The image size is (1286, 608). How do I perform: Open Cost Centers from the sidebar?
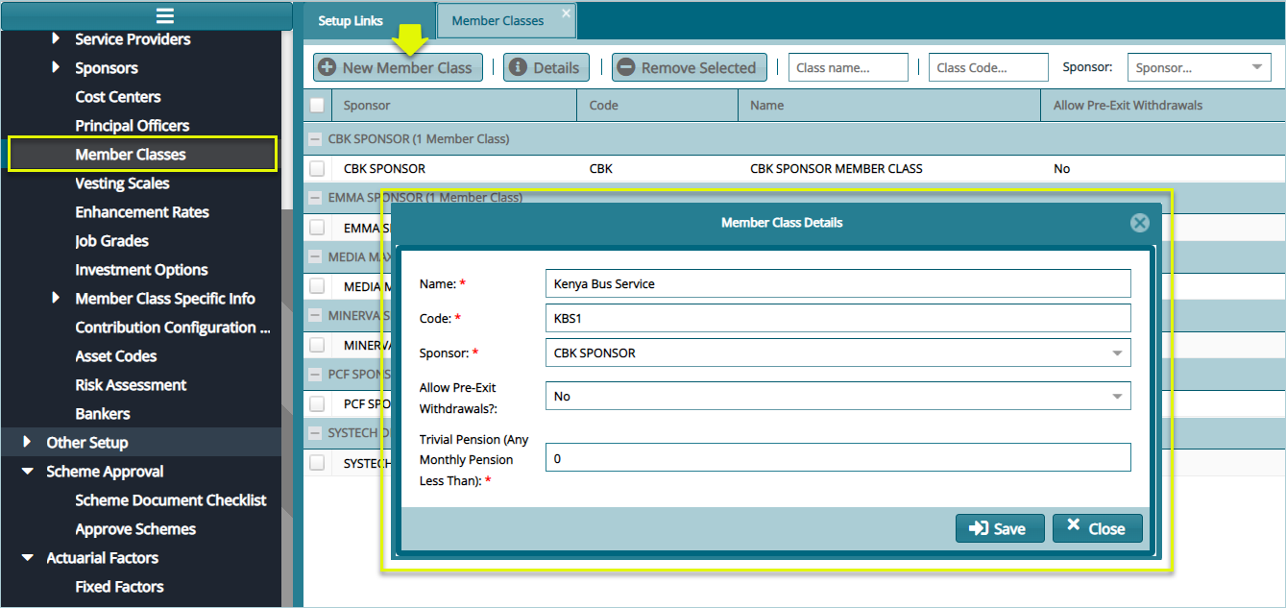(118, 97)
